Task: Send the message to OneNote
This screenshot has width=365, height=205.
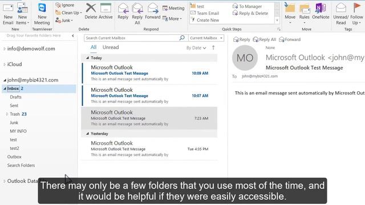Action: point(321,11)
